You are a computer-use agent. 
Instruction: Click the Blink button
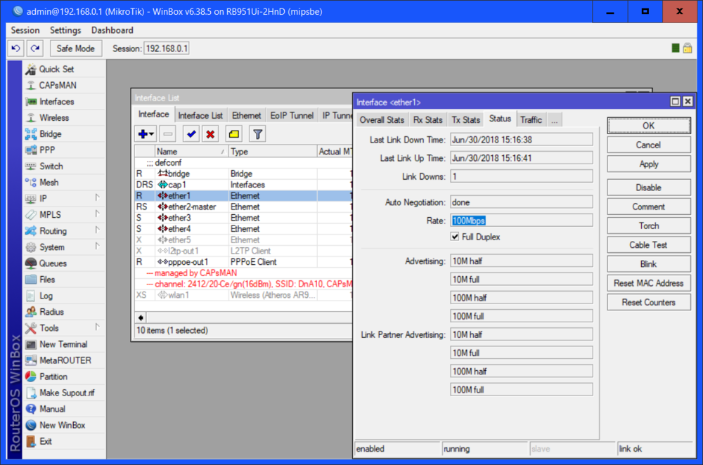[x=649, y=264]
